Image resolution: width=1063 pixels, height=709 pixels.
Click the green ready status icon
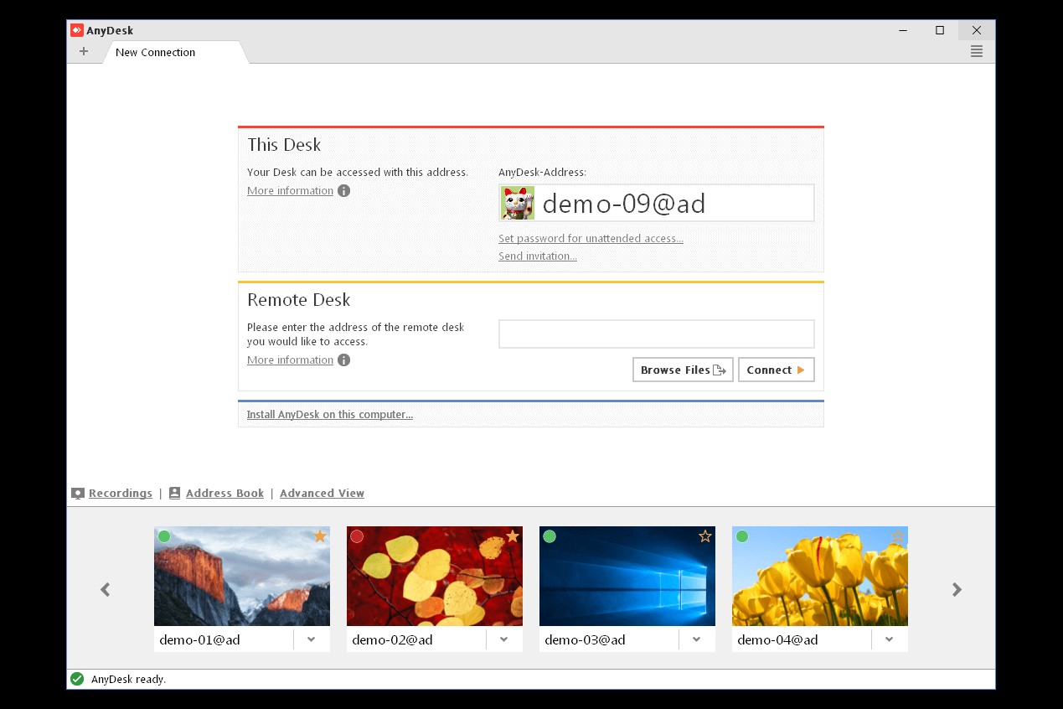click(x=76, y=679)
